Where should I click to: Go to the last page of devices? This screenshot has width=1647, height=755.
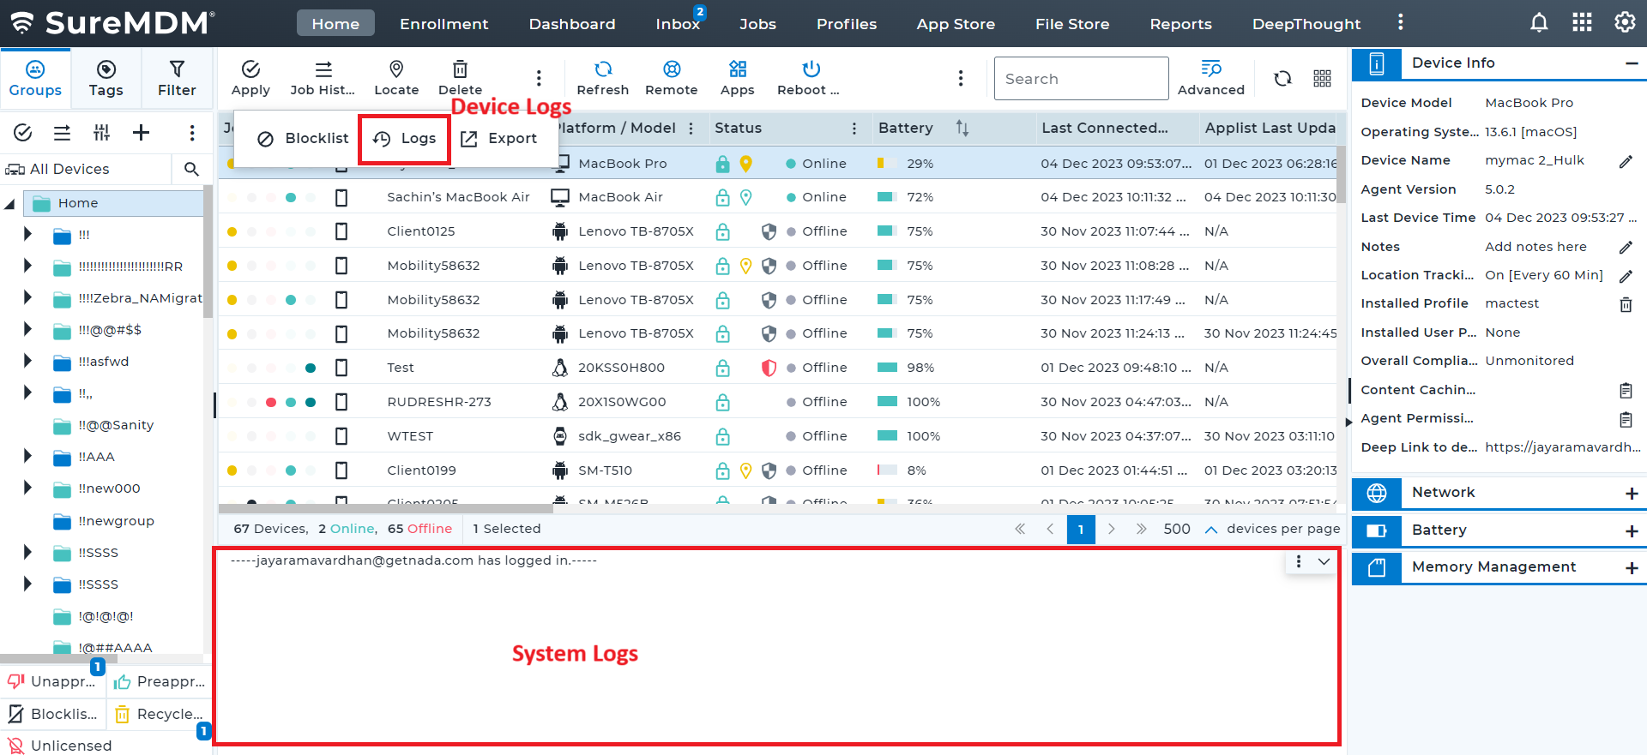coord(1141,530)
